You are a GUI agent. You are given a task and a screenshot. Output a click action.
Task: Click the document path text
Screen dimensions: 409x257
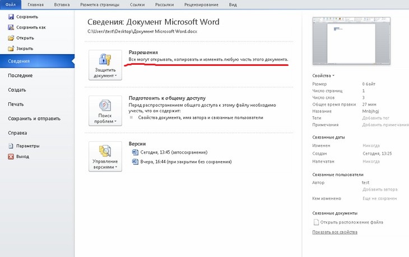pos(142,31)
